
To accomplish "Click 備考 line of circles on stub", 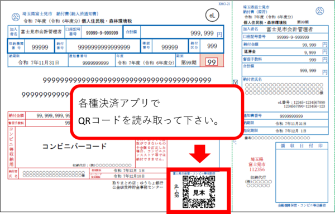I will pos(277,138).
